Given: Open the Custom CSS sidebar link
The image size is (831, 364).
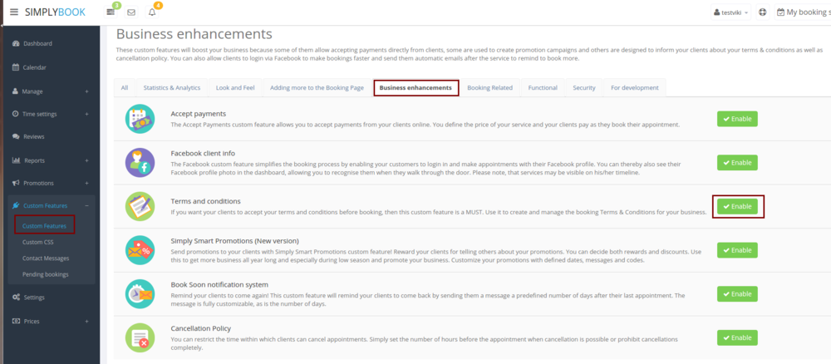Looking at the screenshot, I should (x=40, y=243).
